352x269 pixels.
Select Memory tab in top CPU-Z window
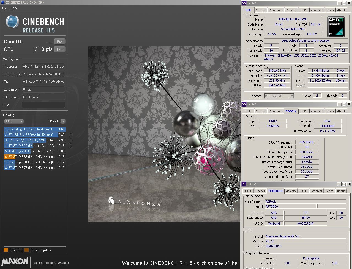click(x=291, y=10)
